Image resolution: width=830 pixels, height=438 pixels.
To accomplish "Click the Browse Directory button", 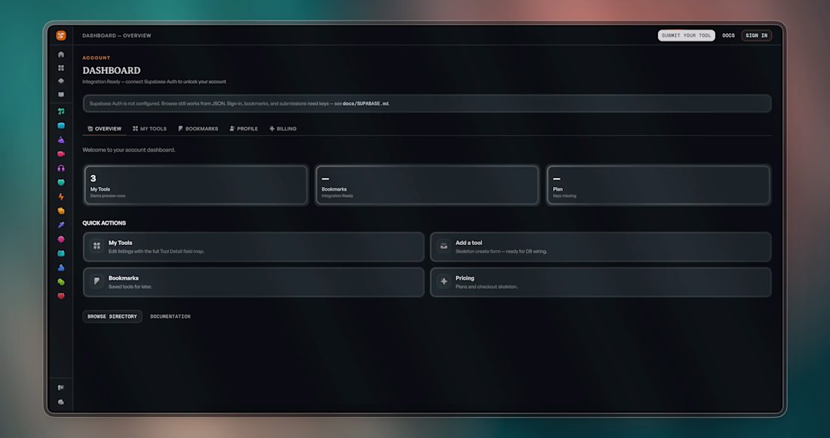I will [112, 317].
